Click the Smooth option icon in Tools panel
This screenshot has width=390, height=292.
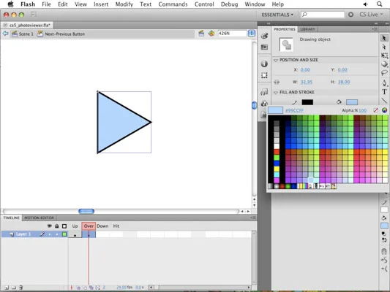click(x=384, y=260)
